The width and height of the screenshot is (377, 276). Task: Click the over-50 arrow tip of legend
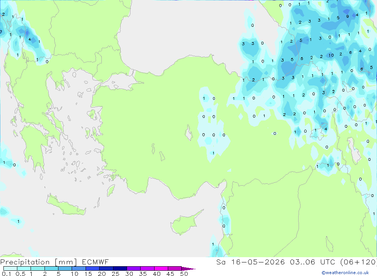[x=188, y=269]
